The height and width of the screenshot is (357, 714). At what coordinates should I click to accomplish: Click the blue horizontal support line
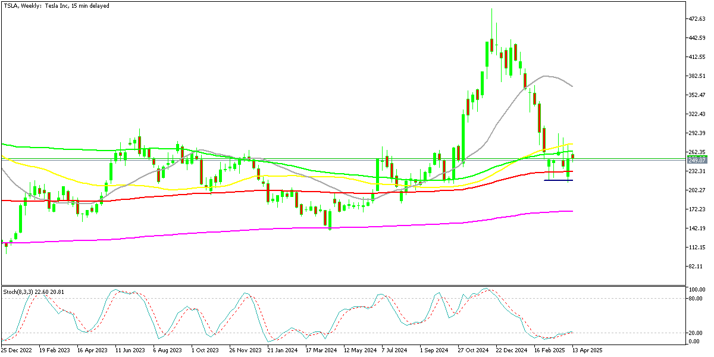(x=558, y=180)
